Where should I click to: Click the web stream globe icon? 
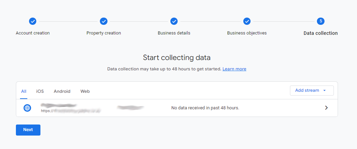click(27, 108)
